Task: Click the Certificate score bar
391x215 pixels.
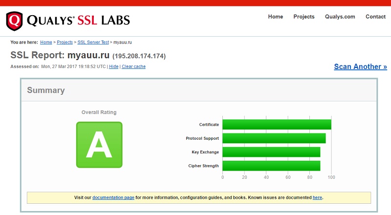Action: (x=277, y=125)
